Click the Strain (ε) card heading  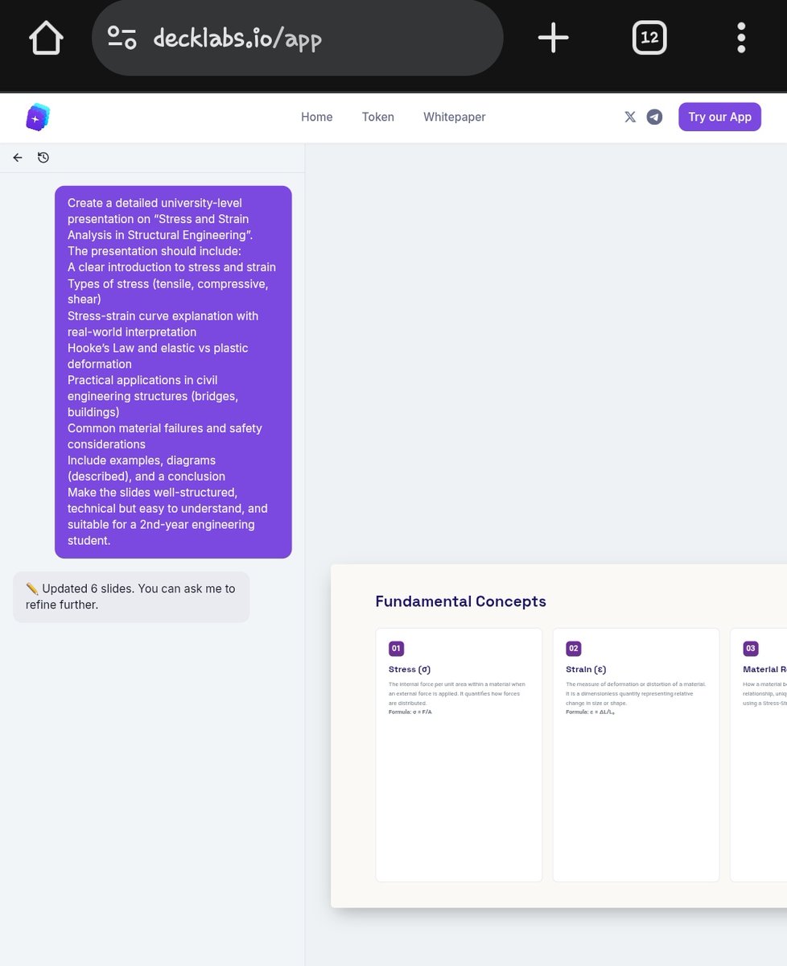(x=586, y=669)
